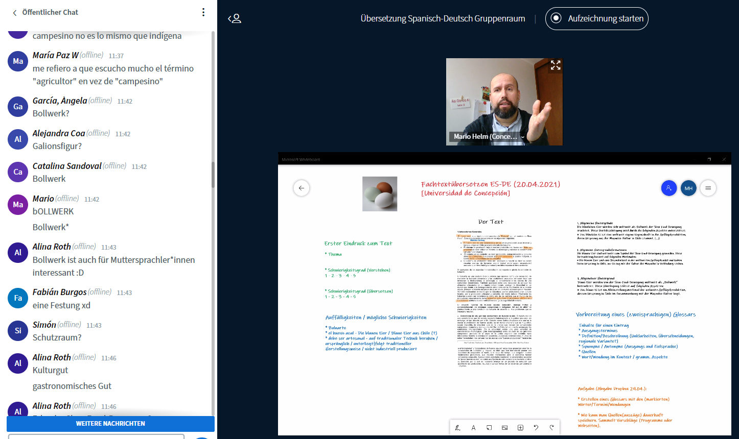739x439 pixels.
Task: Click the egg image thumbnail on whiteboard
Action: [x=380, y=194]
